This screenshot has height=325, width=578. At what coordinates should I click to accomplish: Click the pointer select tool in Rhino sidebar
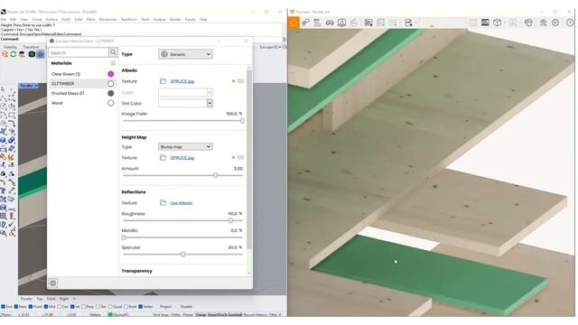[x=4, y=89]
